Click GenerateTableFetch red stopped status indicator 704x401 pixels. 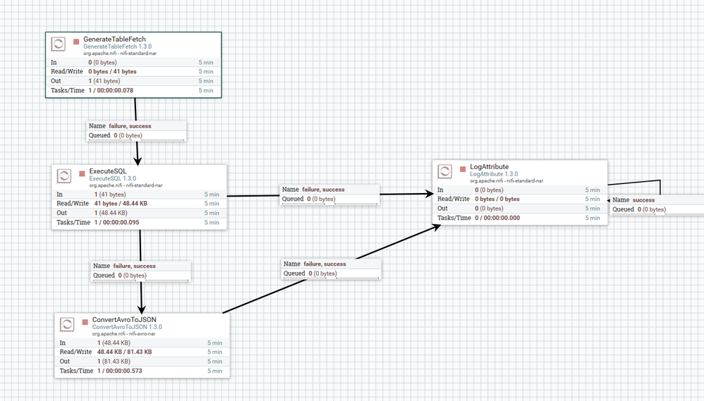tap(76, 42)
